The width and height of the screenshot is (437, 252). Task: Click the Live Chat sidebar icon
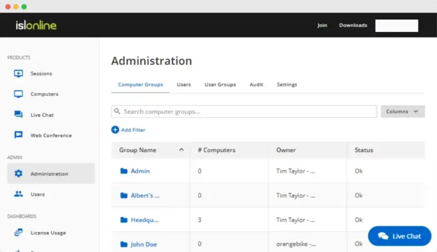19,115
